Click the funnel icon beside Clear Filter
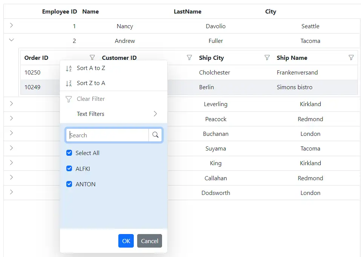 tap(69, 99)
